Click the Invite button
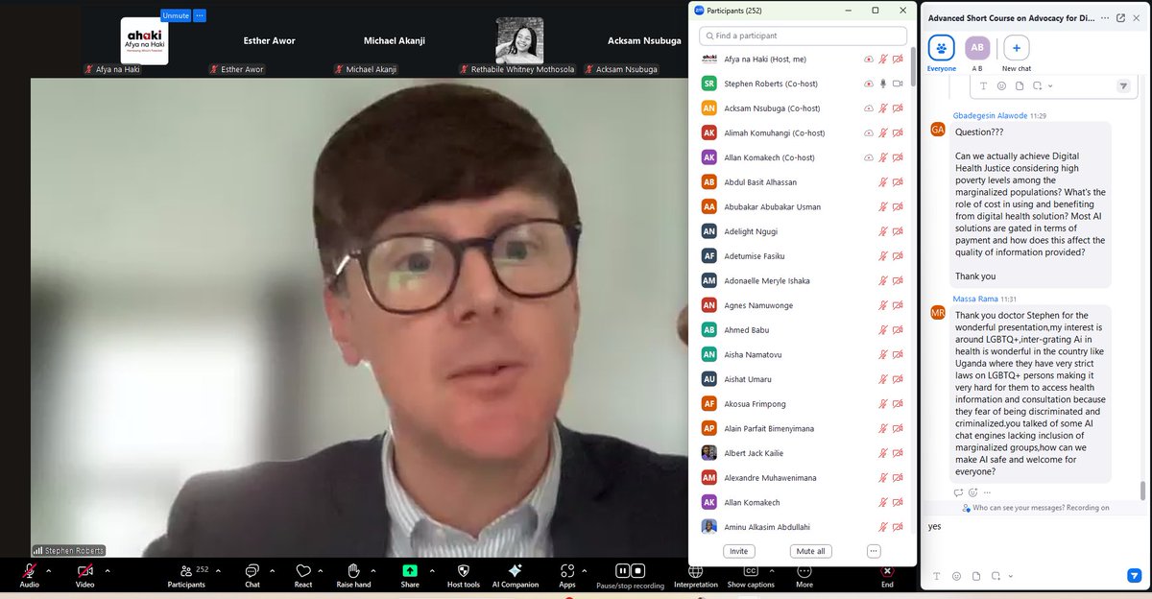Viewport: 1152px width, 599px height. (738, 551)
